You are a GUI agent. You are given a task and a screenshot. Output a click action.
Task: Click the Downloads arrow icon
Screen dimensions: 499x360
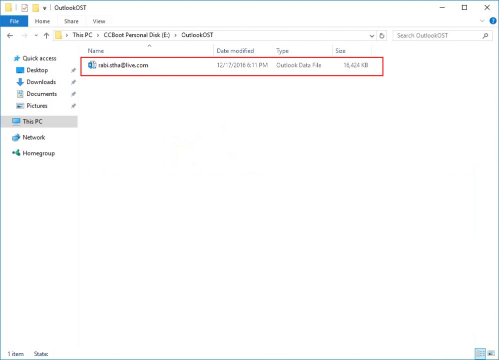point(20,82)
